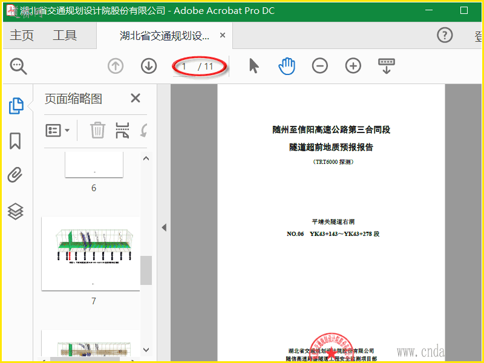Rotate pages icon in thumbnails toolbar

144,130
